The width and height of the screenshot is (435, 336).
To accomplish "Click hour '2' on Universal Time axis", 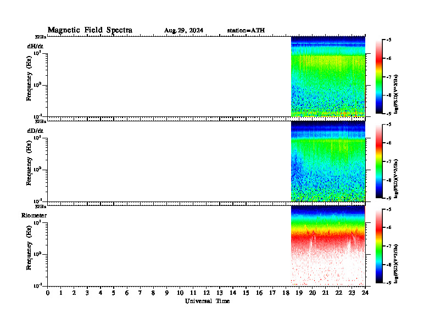I will click(74, 293).
